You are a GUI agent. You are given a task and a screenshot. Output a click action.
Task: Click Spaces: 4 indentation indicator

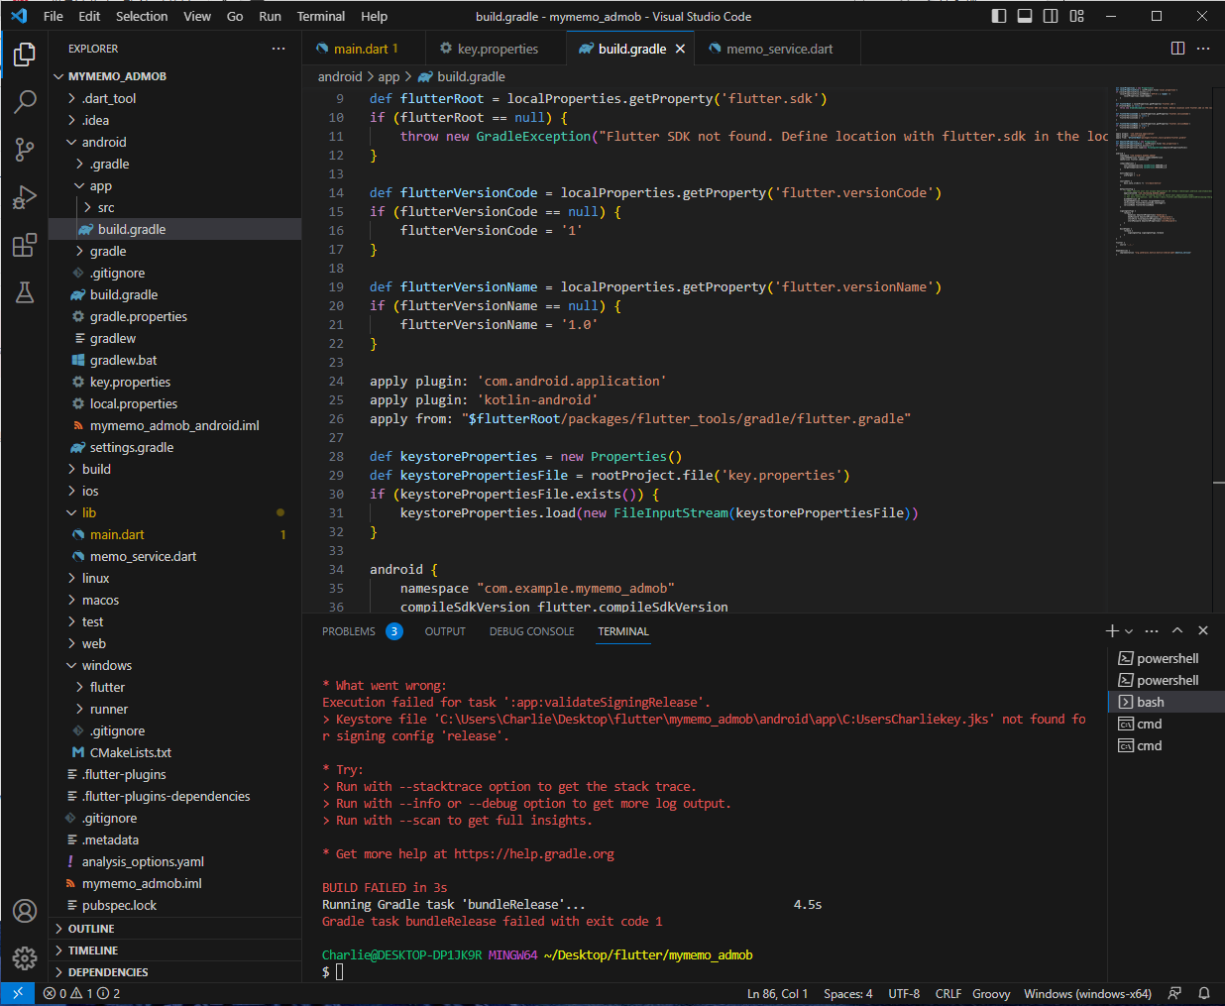pyautogui.click(x=848, y=993)
